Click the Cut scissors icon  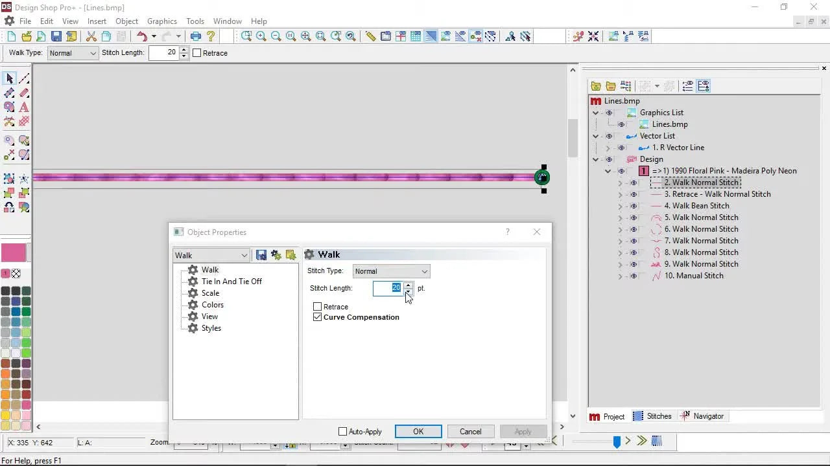point(91,36)
